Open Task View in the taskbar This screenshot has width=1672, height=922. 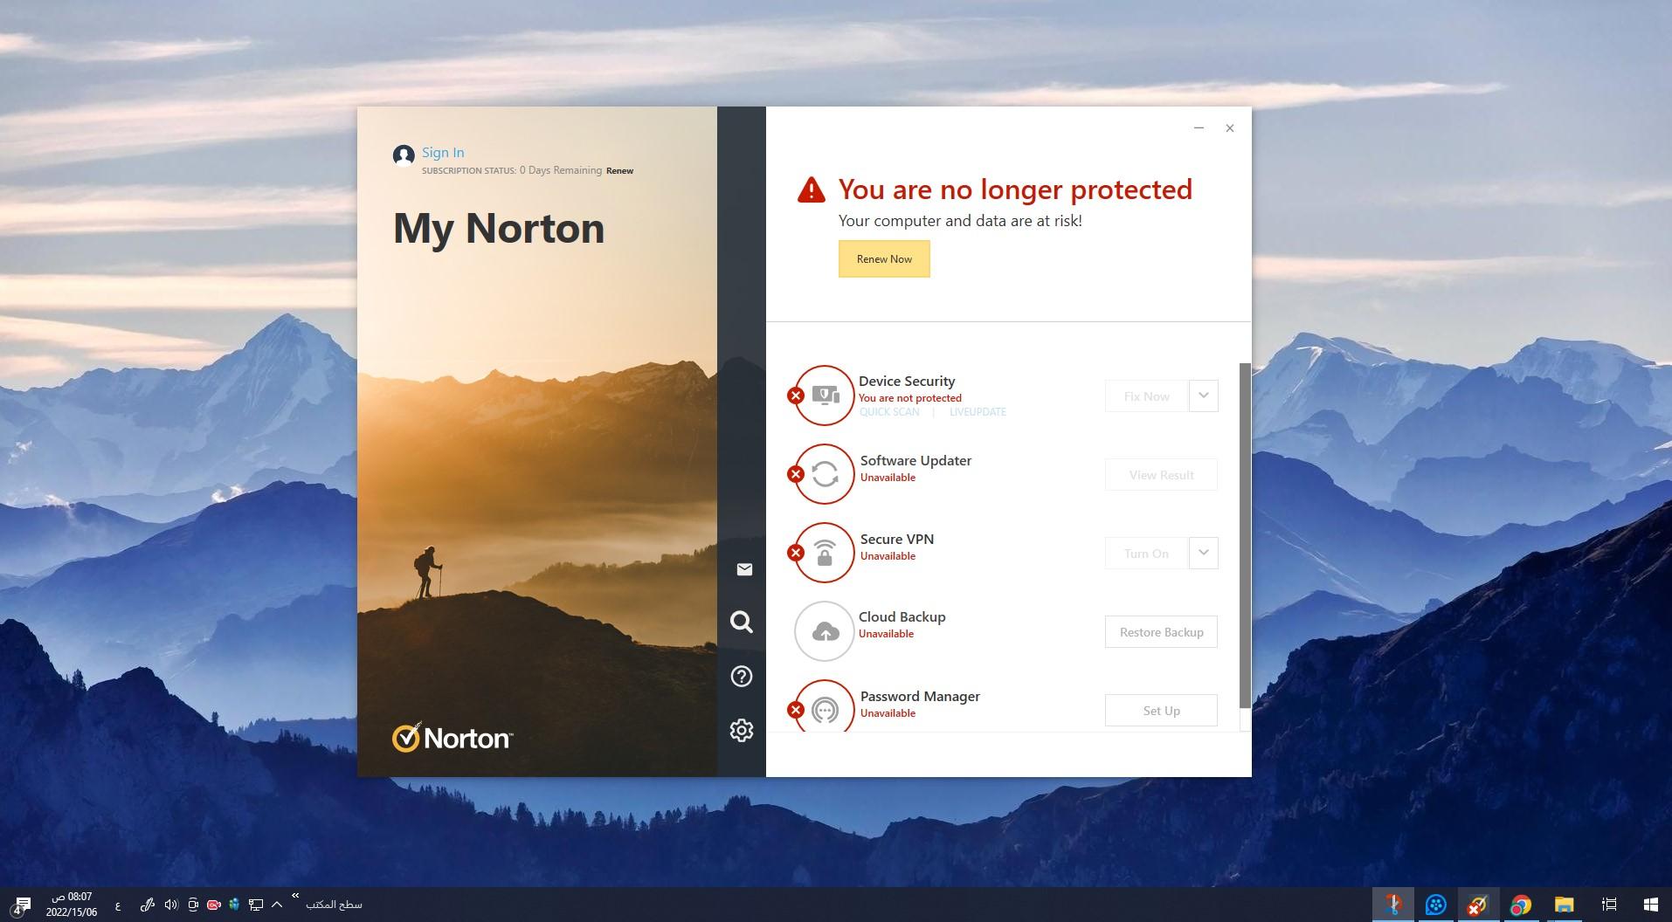pos(1609,905)
